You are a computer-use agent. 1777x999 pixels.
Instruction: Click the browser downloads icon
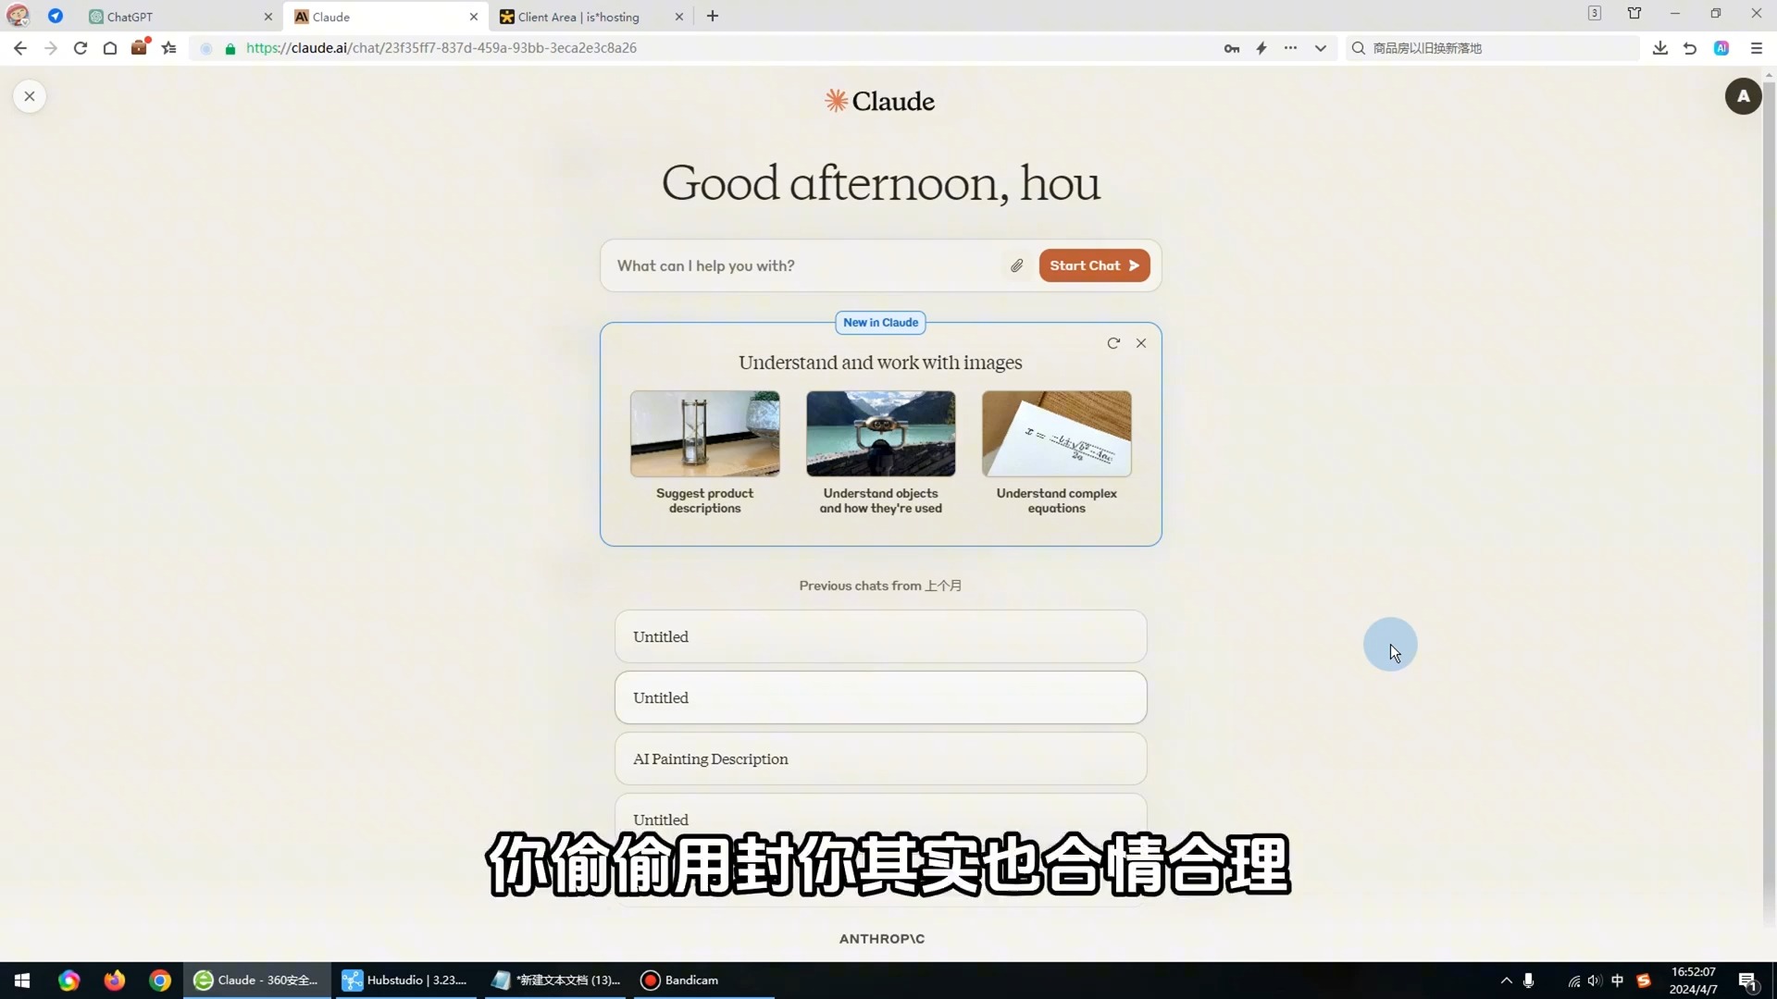[1660, 48]
